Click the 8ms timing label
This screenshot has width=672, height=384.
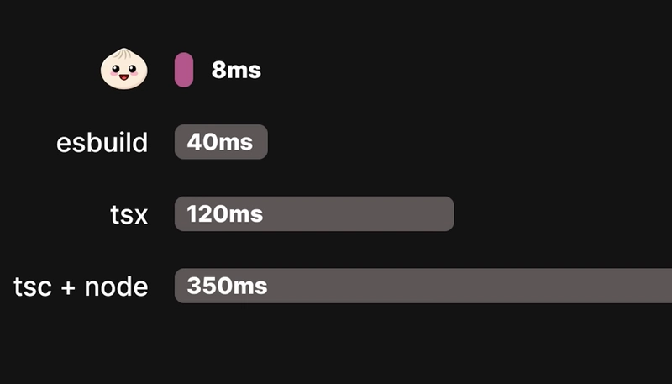[x=236, y=70]
